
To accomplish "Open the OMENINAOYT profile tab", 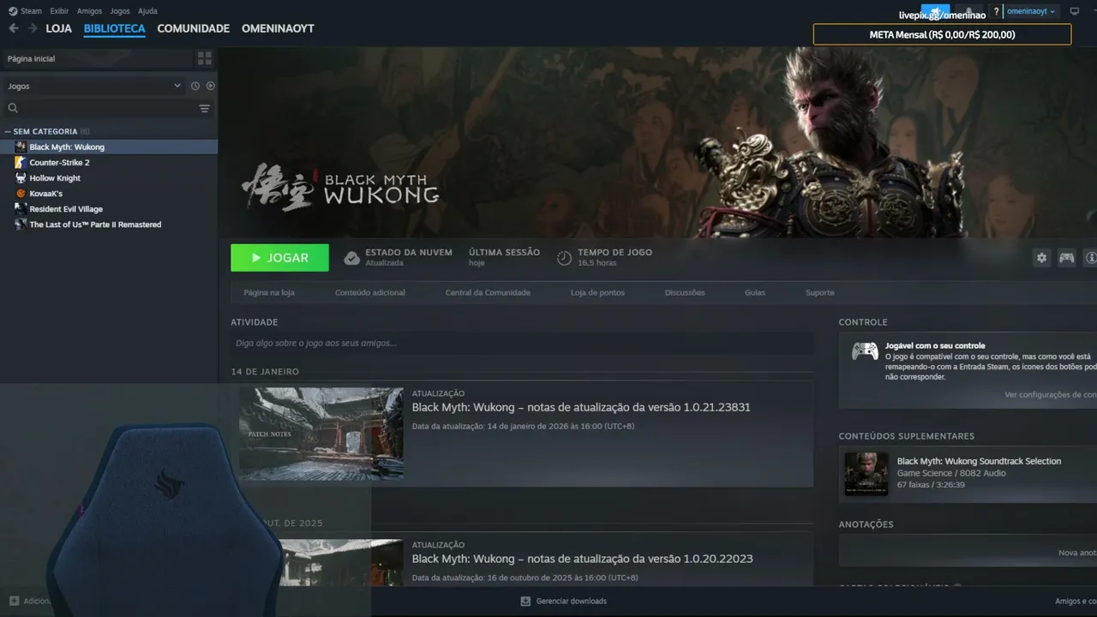I will tap(278, 28).
